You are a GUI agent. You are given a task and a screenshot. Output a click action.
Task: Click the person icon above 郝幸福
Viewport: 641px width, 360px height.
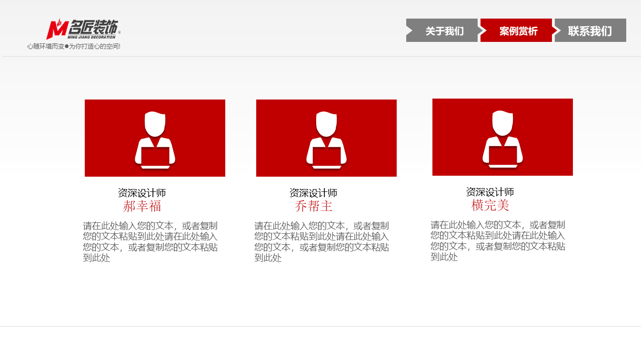(155, 139)
